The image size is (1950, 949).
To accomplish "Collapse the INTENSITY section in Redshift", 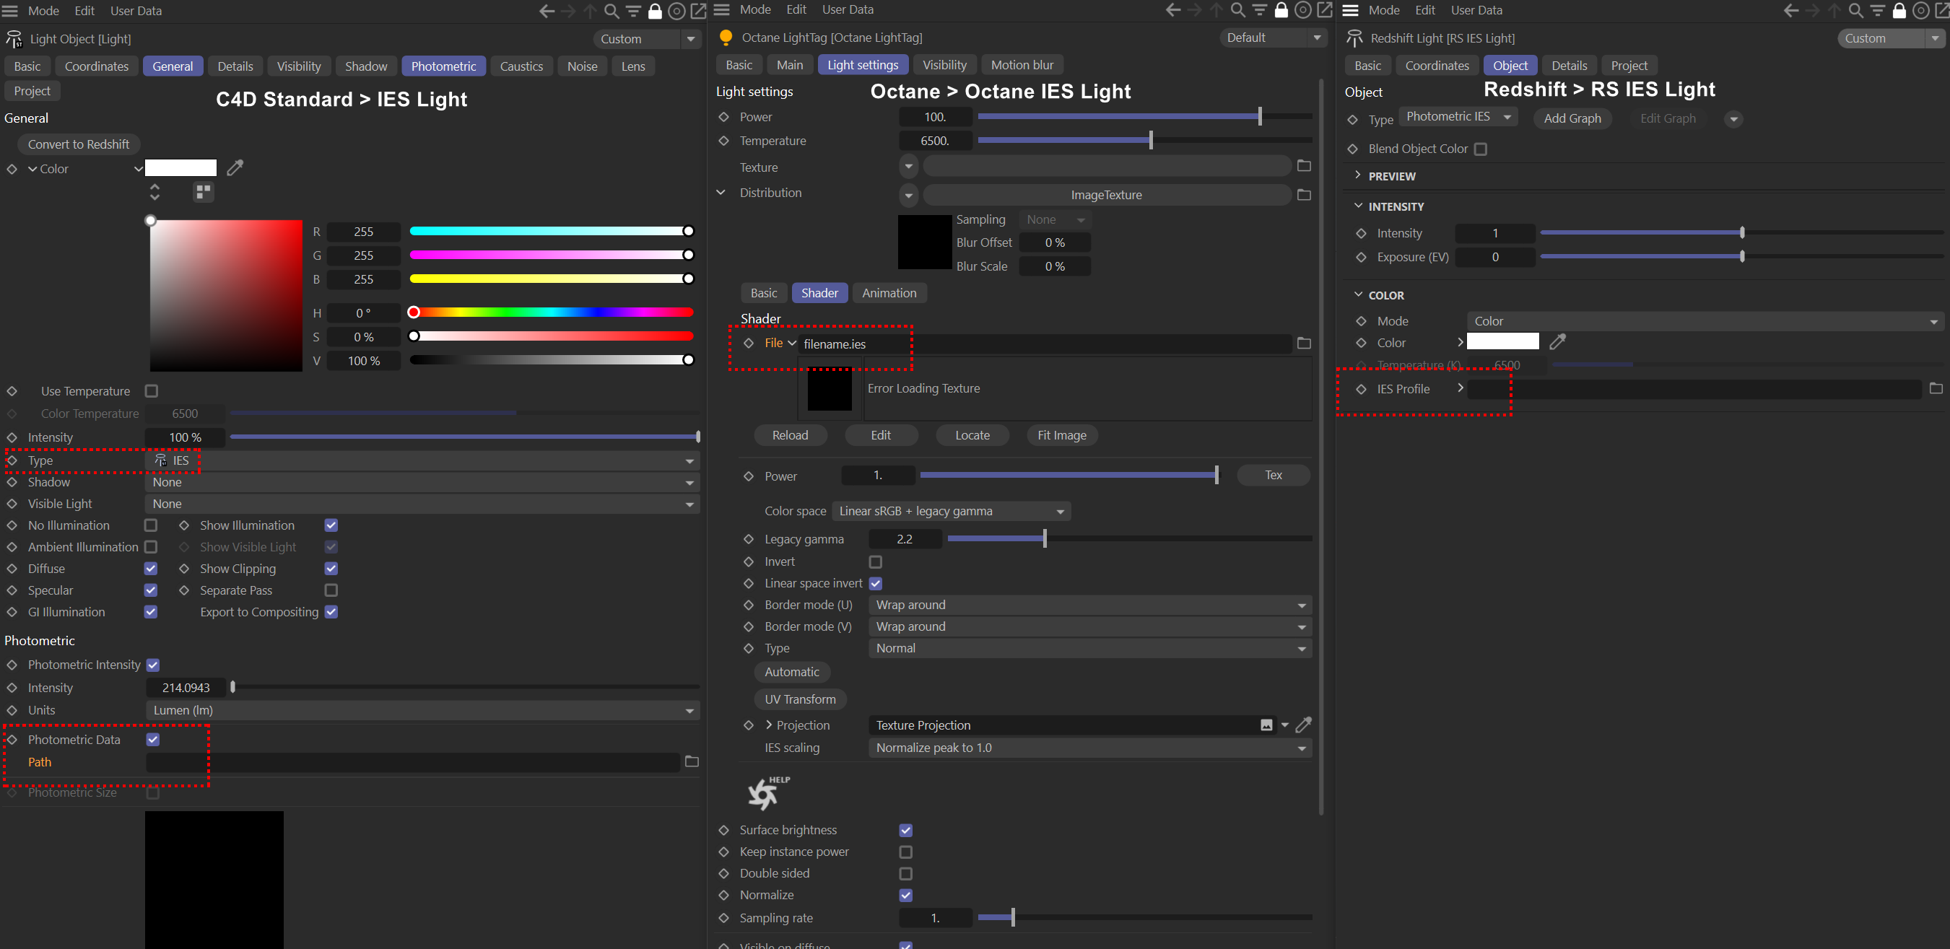I will (1358, 206).
